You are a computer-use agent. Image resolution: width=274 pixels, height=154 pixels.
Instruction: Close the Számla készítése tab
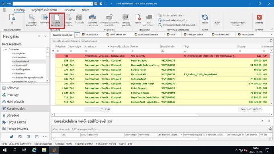[x=77, y=35]
